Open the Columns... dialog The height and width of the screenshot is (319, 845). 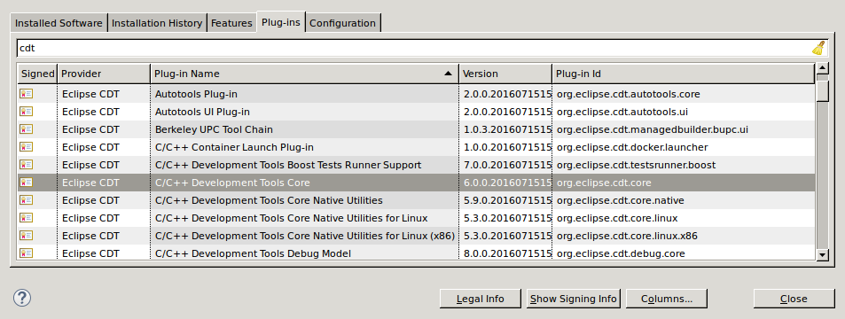pos(667,299)
